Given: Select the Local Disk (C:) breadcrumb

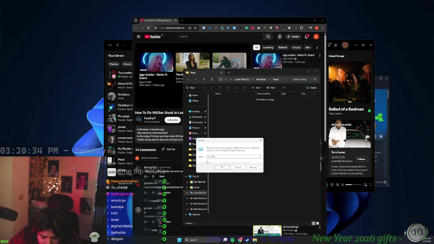Looking at the screenshot, I should 242,79.
